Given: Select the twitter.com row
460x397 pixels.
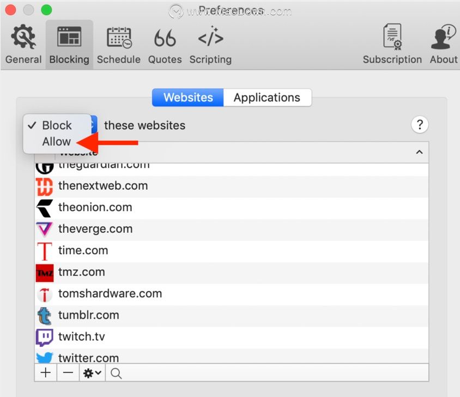Looking at the screenshot, I should pyautogui.click(x=232, y=356).
